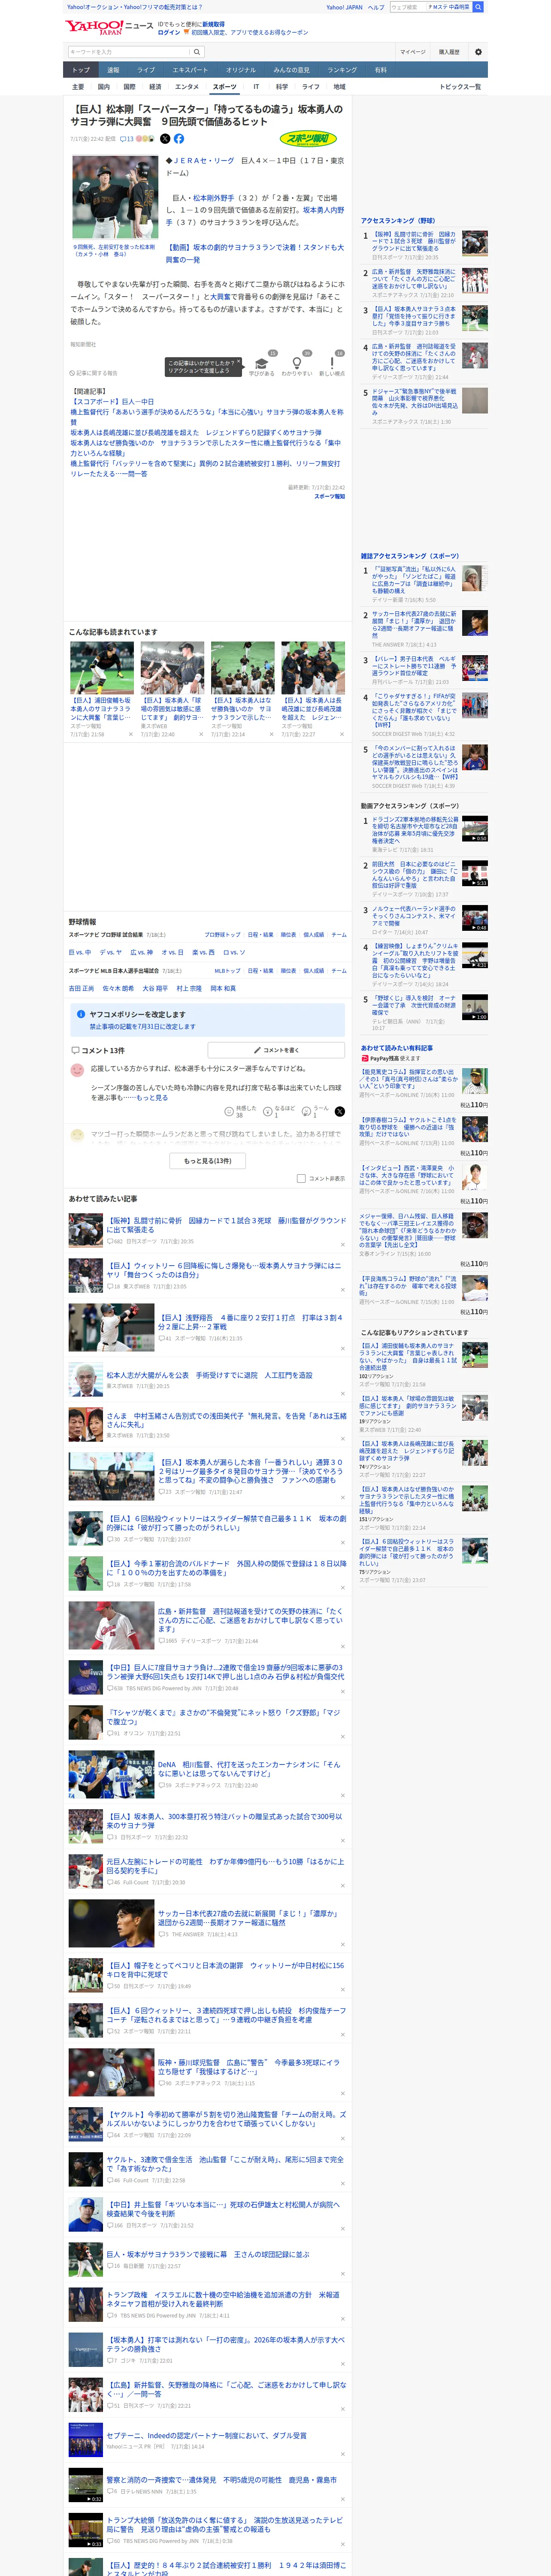Open MLBトップ link
551x2576 pixels.
point(227,971)
